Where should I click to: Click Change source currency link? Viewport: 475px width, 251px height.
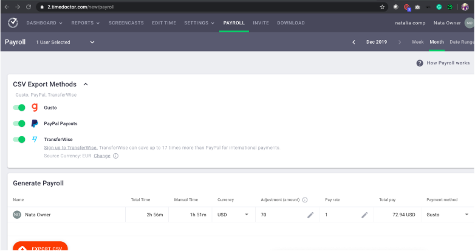click(x=102, y=156)
